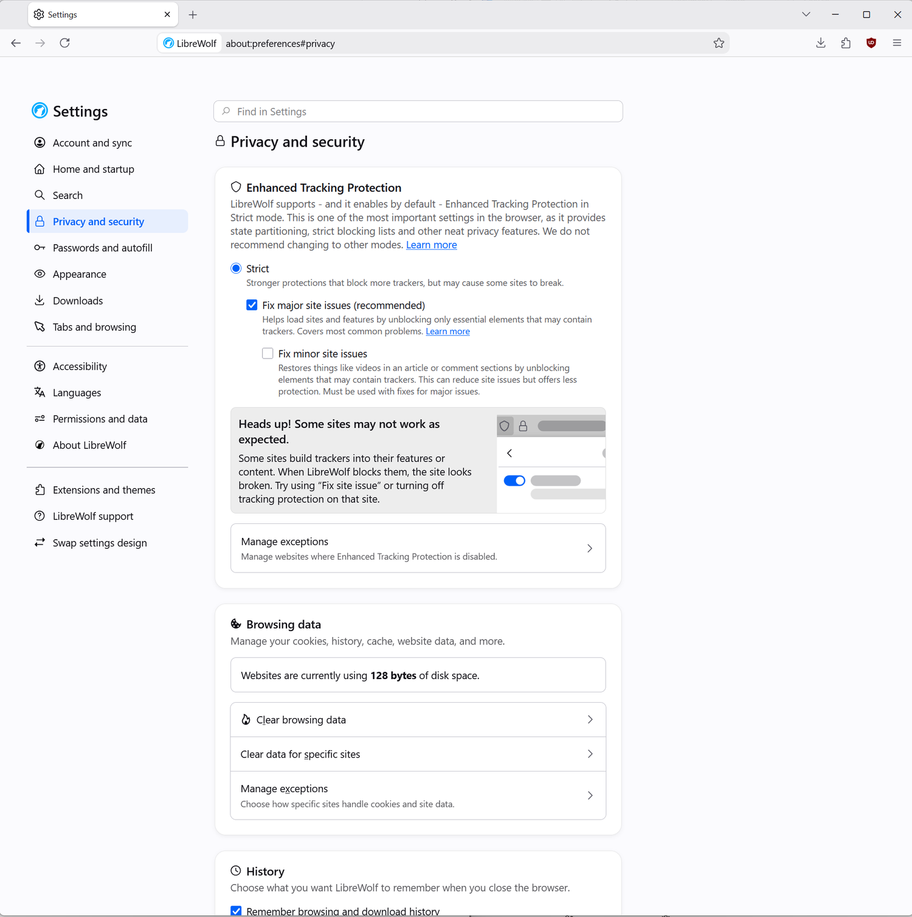Click the tracking protection illustration image
Screen dimensions: 912x917
pos(551,464)
